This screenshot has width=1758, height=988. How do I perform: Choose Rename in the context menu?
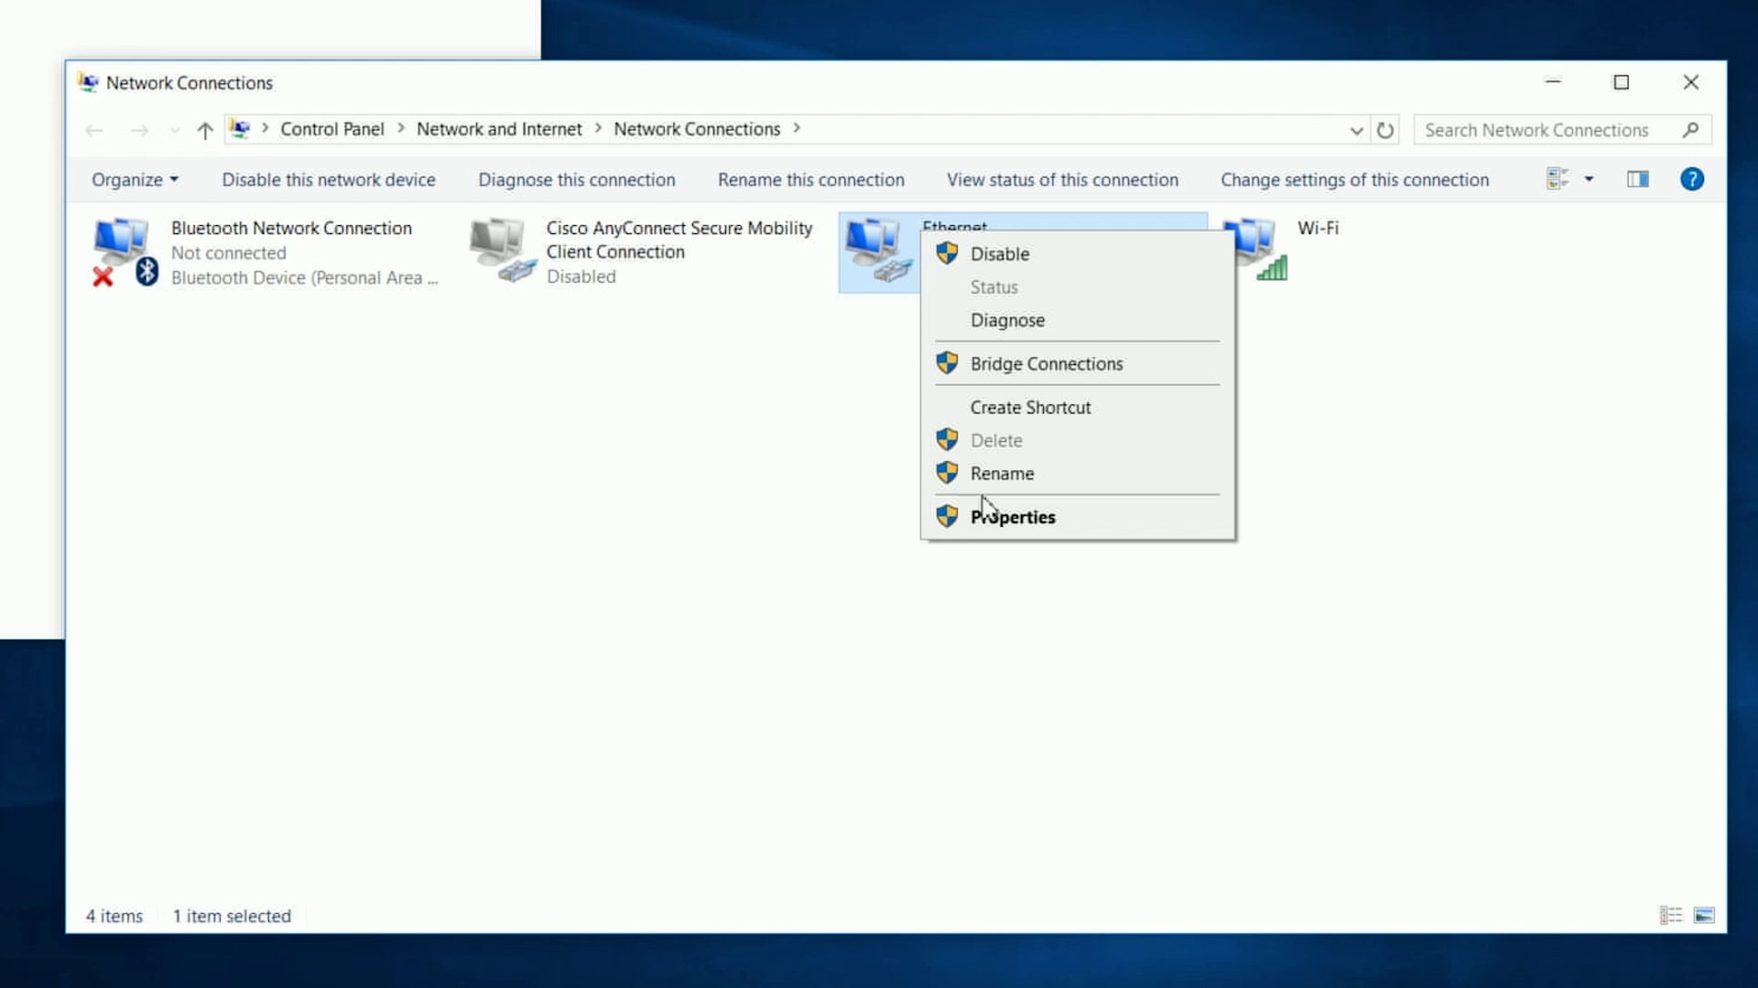(x=1002, y=474)
